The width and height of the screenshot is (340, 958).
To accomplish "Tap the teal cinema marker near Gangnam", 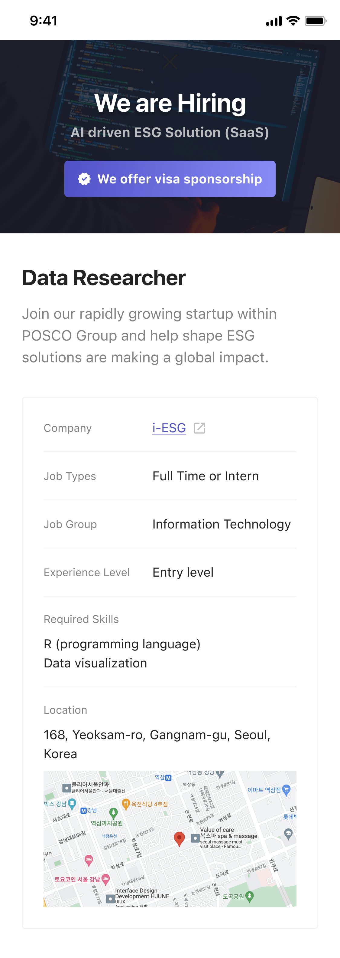I will (72, 804).
